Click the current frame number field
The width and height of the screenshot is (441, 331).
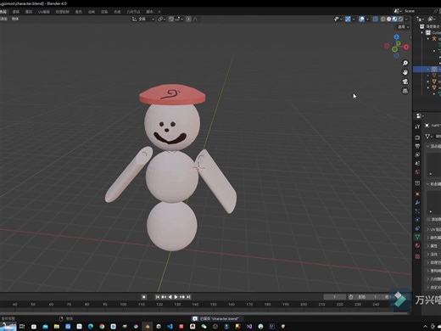(x=335, y=297)
